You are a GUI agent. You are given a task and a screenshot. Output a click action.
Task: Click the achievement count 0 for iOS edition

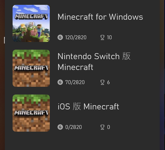point(109,127)
